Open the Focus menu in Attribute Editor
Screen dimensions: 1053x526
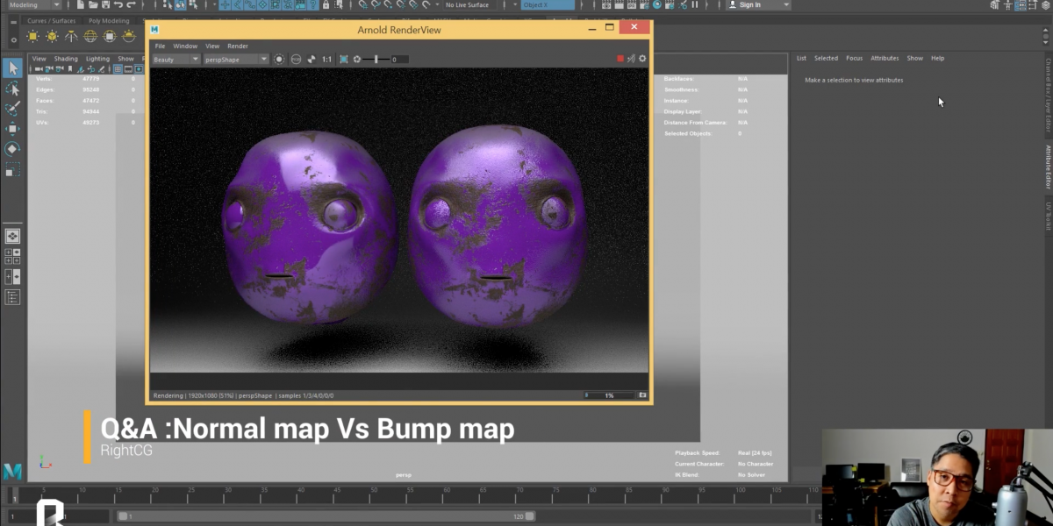click(x=854, y=58)
